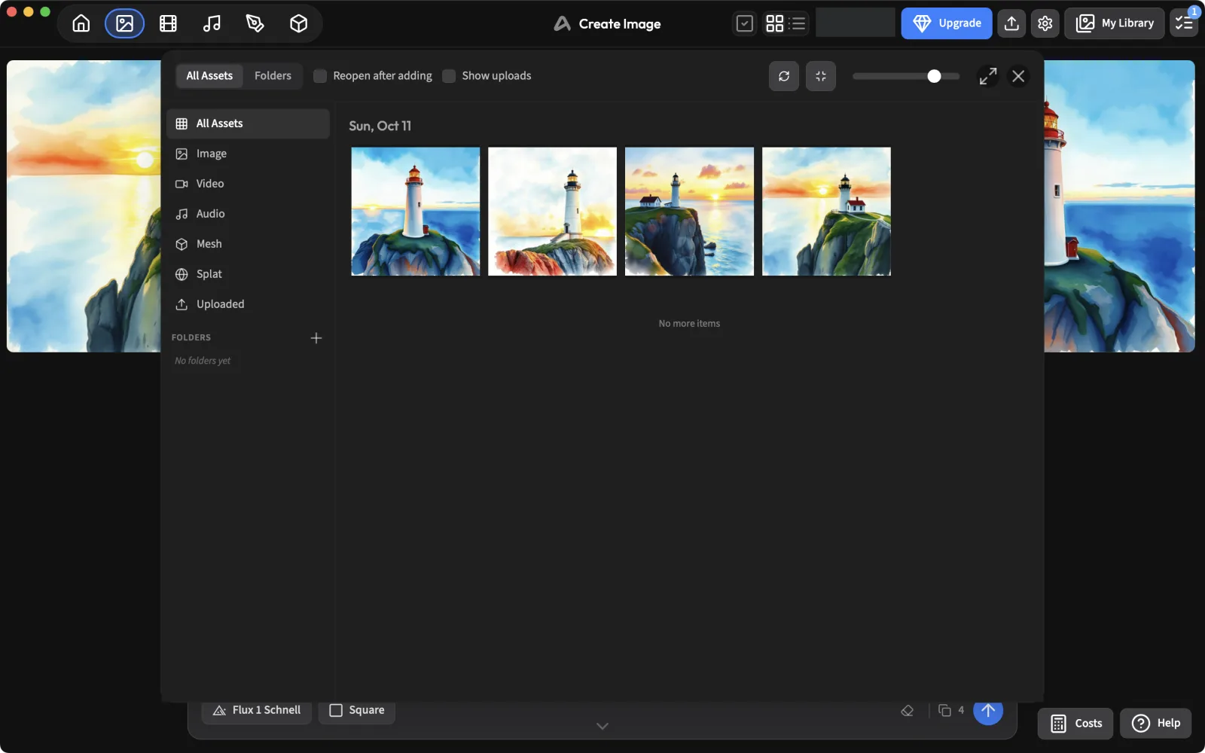This screenshot has width=1205, height=753.
Task: Toggle the selection checkbox icon in top bar
Action: point(745,23)
